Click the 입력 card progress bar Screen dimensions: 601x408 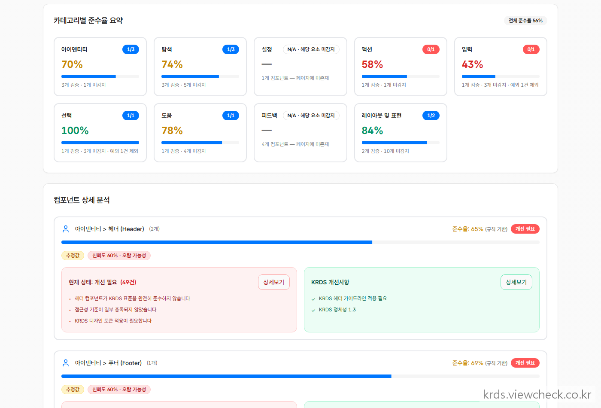(501, 76)
